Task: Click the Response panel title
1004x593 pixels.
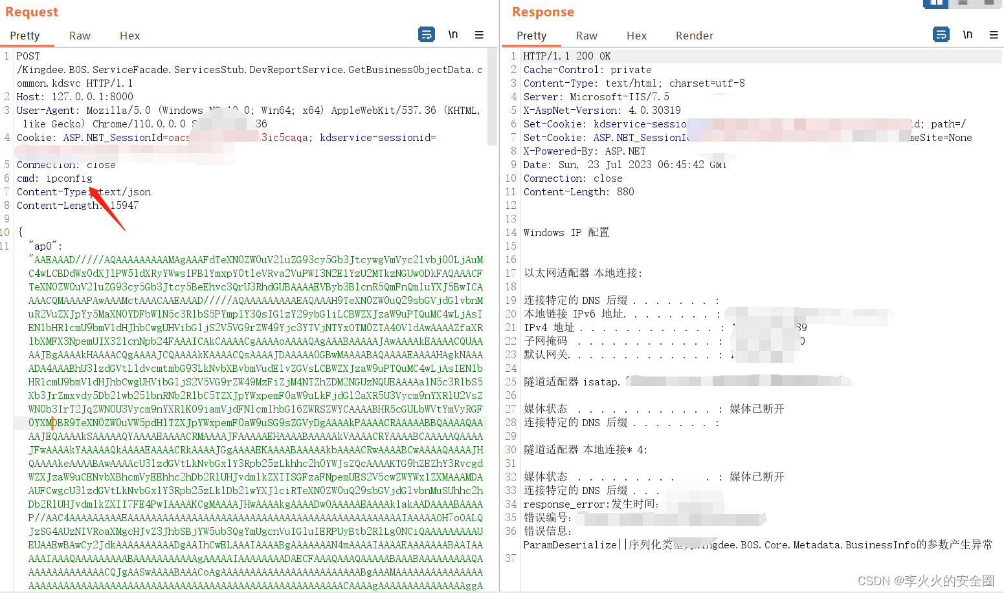Action: 543,12
